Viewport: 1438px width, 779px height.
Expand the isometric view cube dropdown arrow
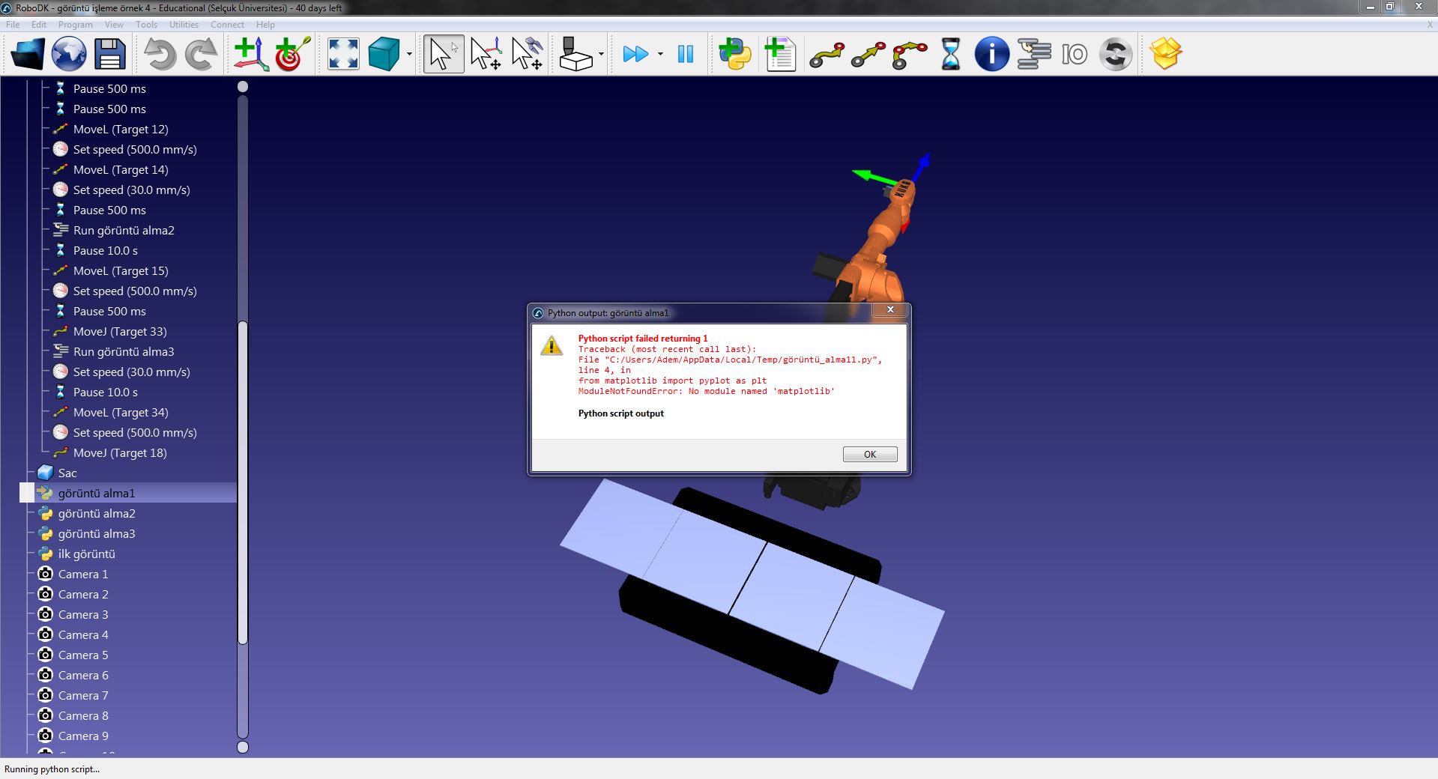(409, 54)
